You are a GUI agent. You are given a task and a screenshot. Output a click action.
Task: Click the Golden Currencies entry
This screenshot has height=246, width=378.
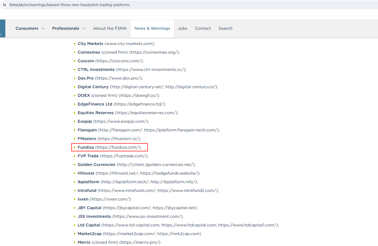[136, 165]
